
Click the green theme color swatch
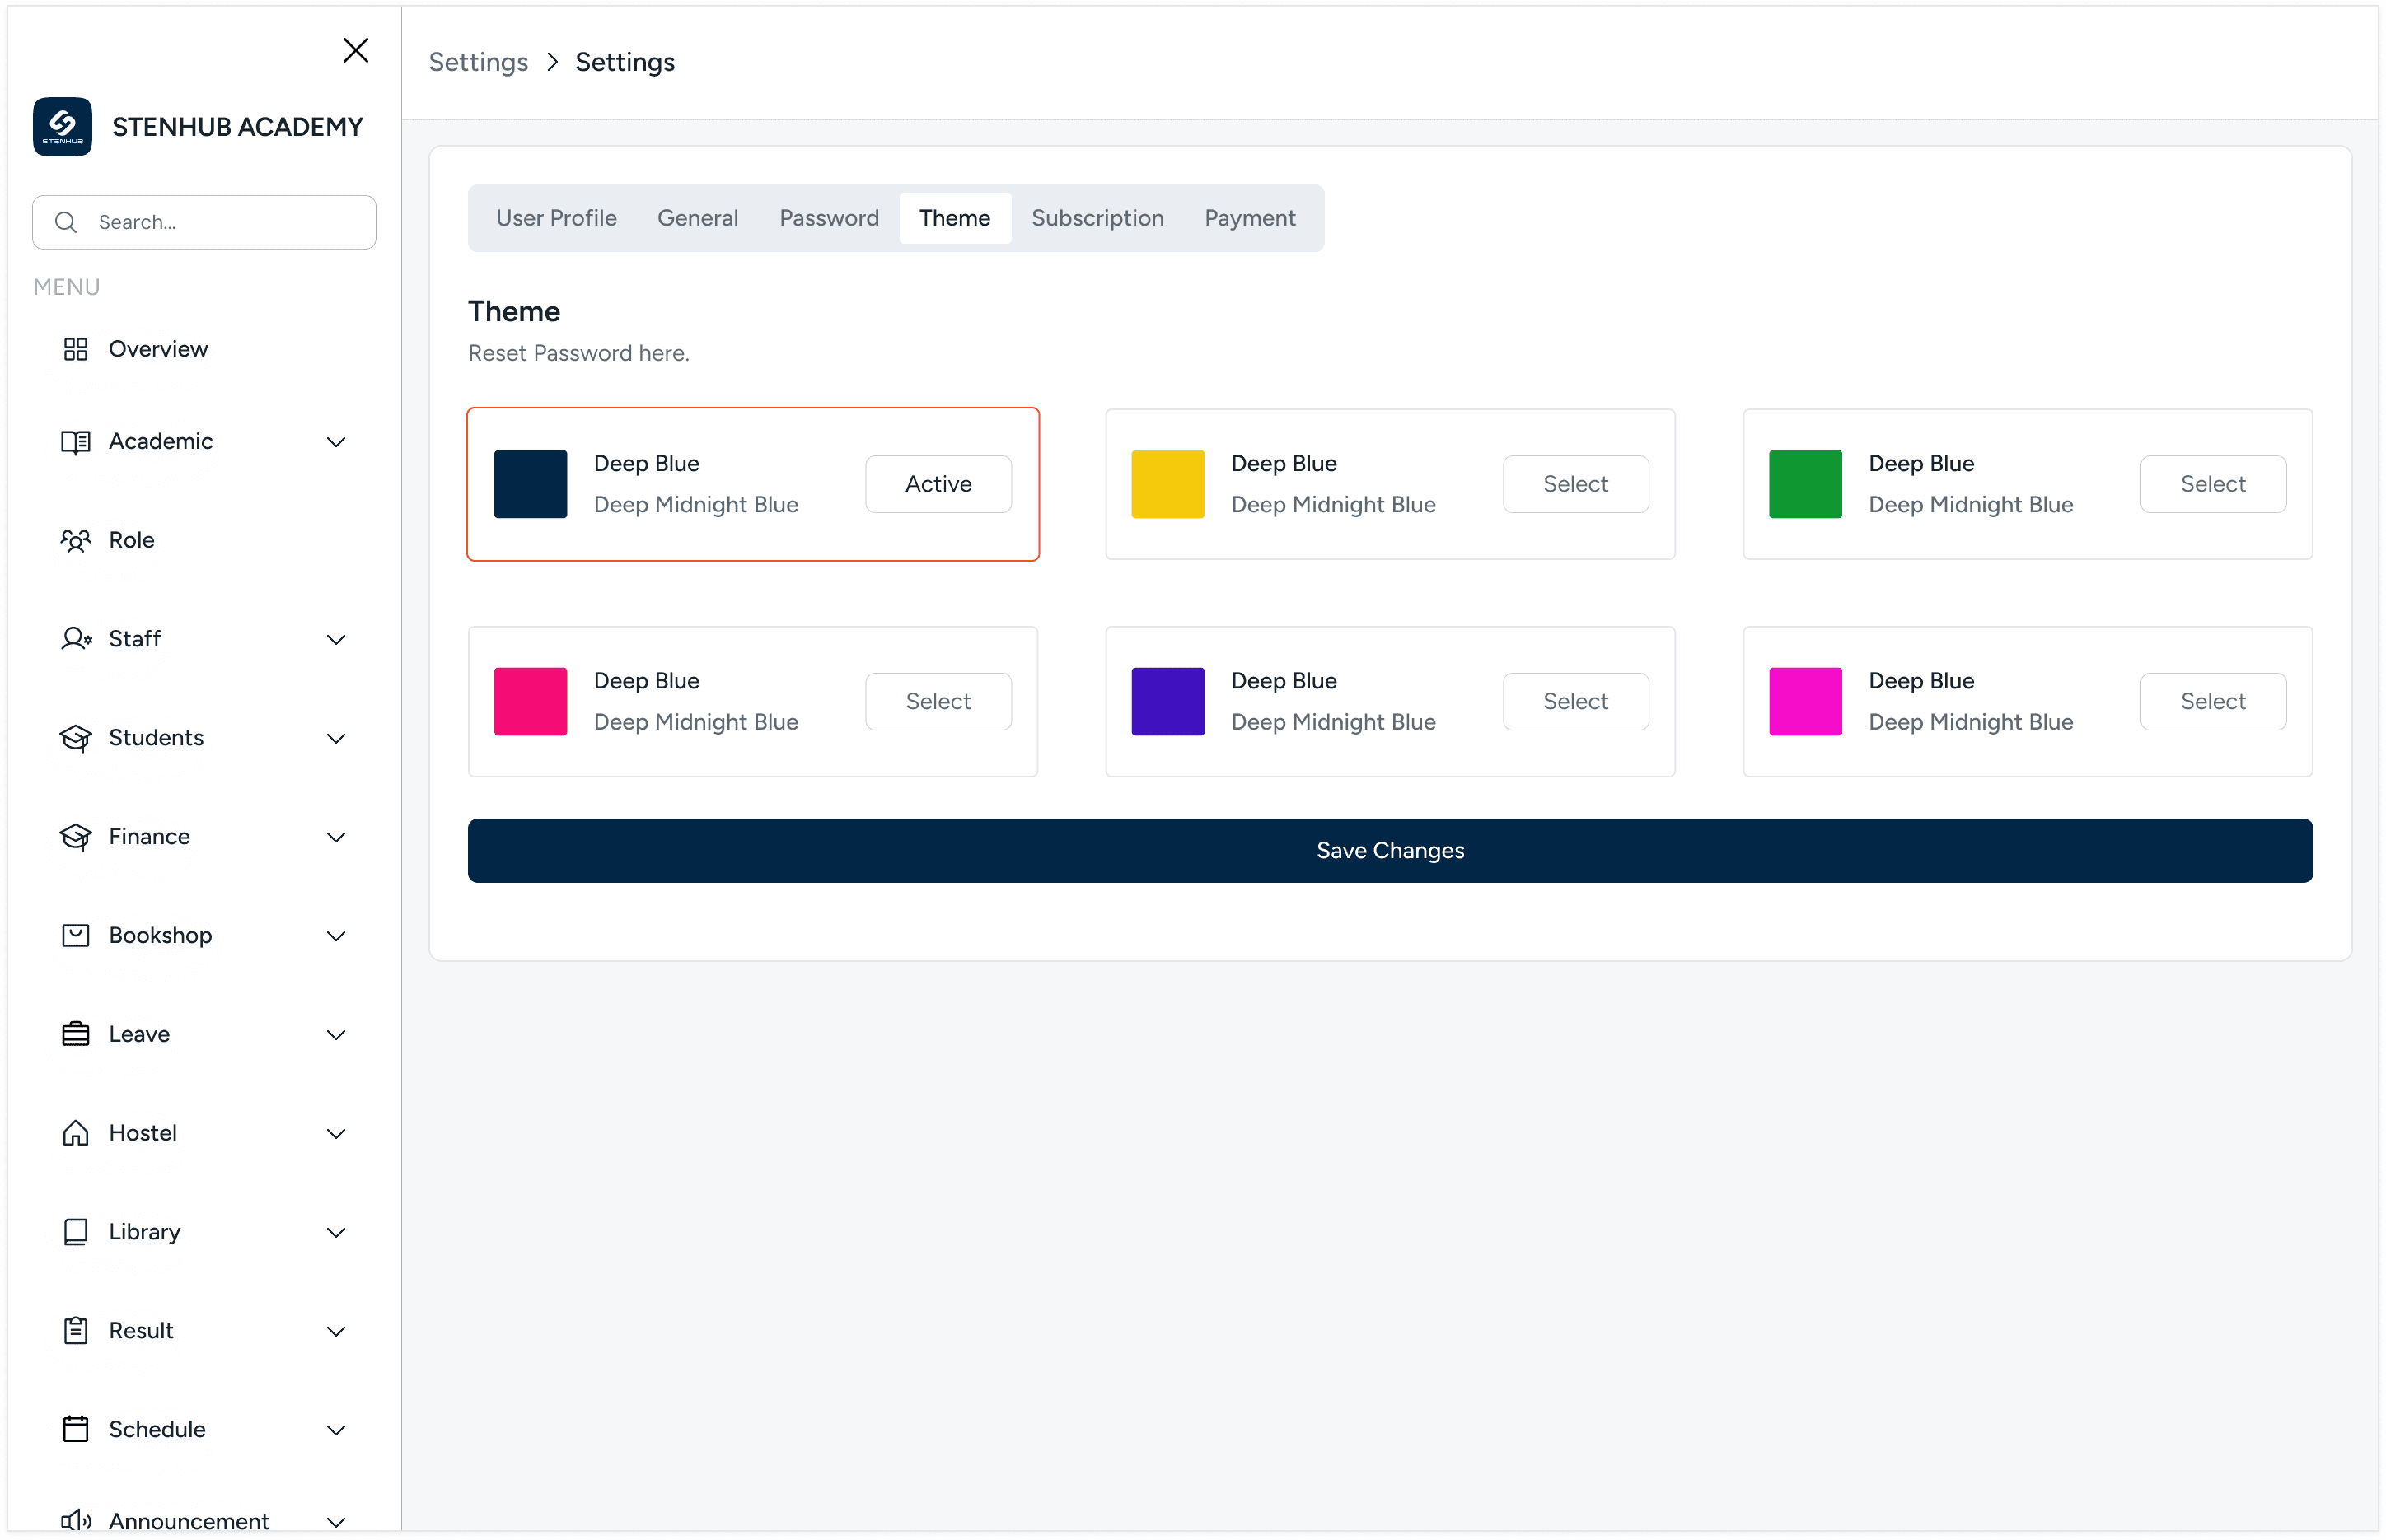click(x=1804, y=484)
